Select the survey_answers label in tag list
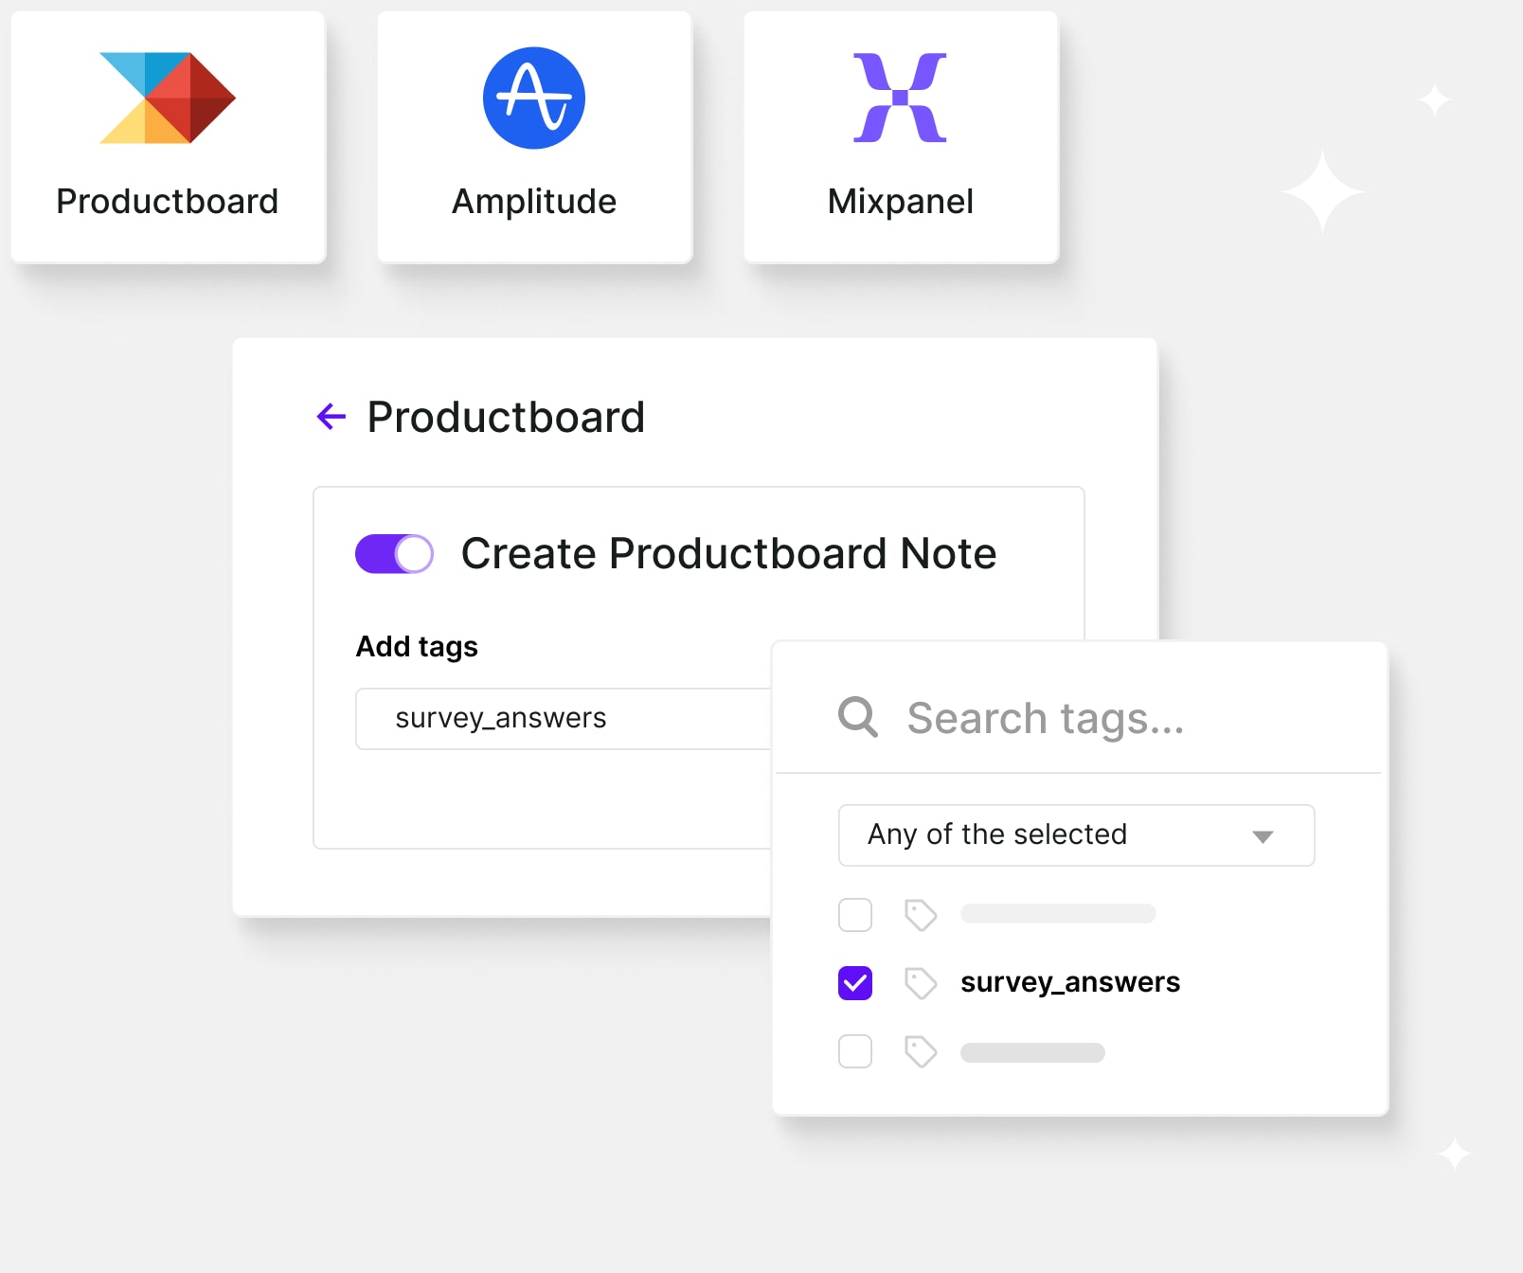Screen dimensions: 1523x1273 pos(1070,982)
